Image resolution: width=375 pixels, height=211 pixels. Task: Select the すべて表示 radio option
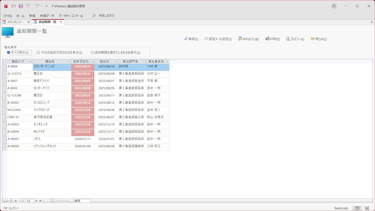pos(9,52)
